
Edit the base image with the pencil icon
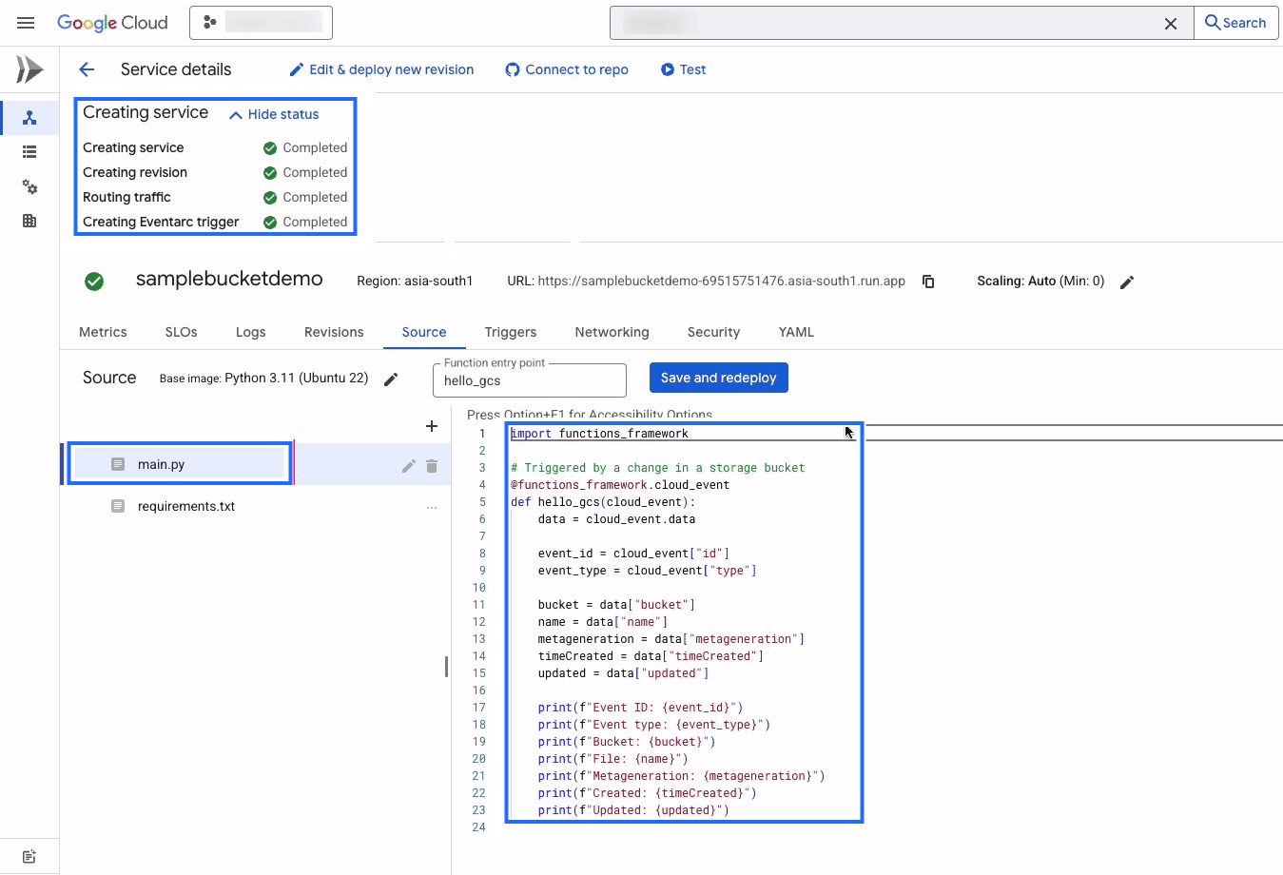pyautogui.click(x=391, y=379)
